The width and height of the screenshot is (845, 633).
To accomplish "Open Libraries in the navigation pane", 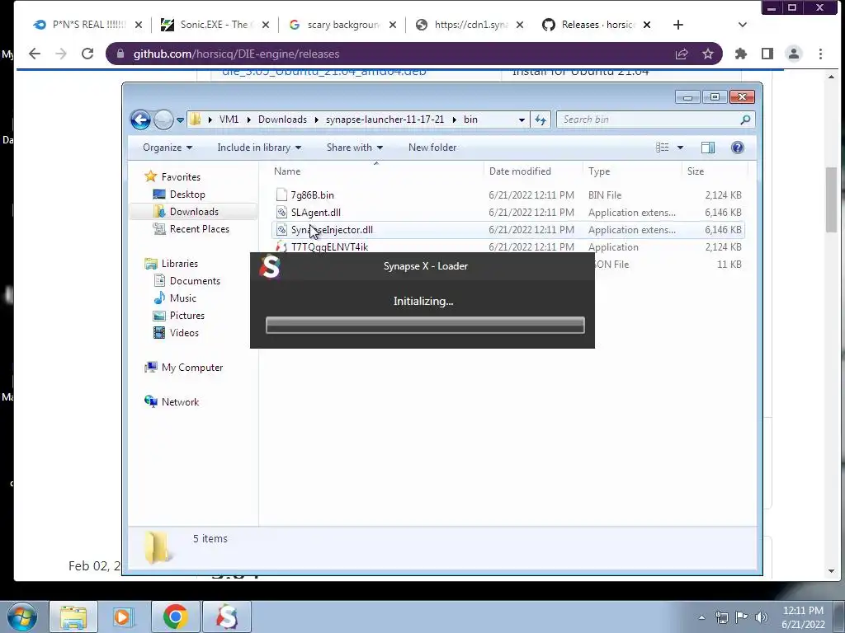I will pos(179,263).
